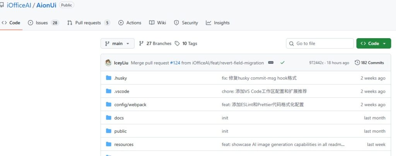Image resolution: width=396 pixels, height=156 pixels.
Task: Open the config/webpack folder
Action: (130, 105)
